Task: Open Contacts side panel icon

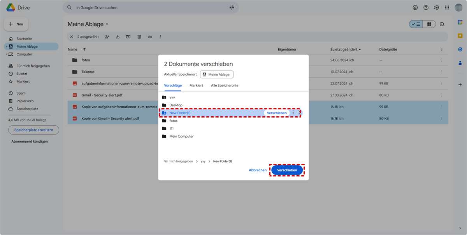Action: [x=460, y=63]
